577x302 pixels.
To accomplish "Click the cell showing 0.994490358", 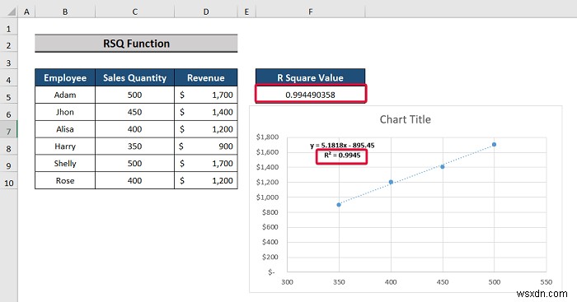I will click(311, 95).
